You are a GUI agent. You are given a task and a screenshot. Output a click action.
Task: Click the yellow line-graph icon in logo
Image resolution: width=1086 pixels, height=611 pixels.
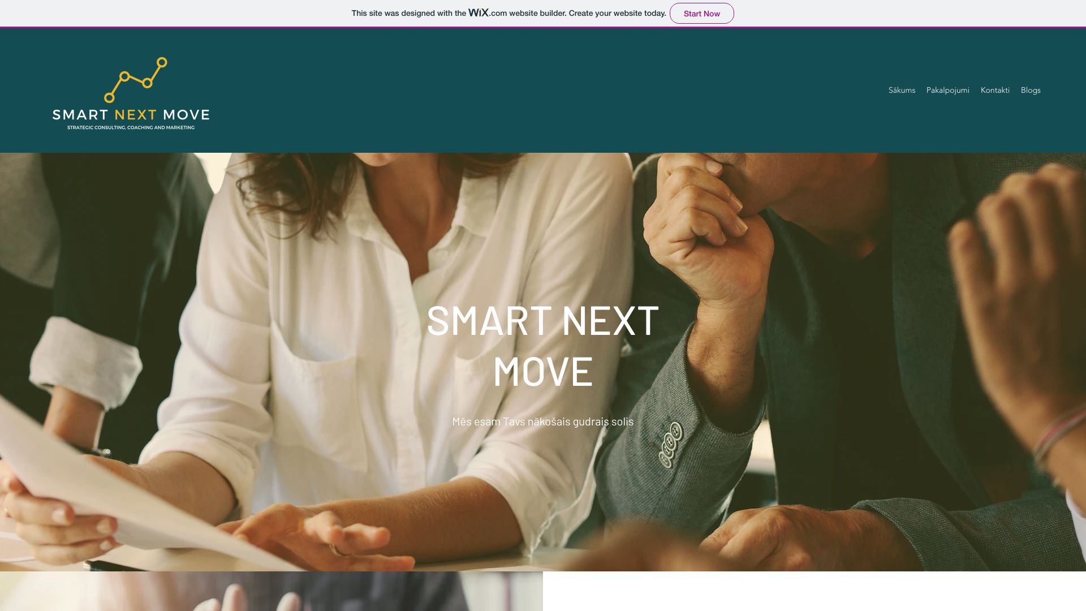pyautogui.click(x=136, y=80)
